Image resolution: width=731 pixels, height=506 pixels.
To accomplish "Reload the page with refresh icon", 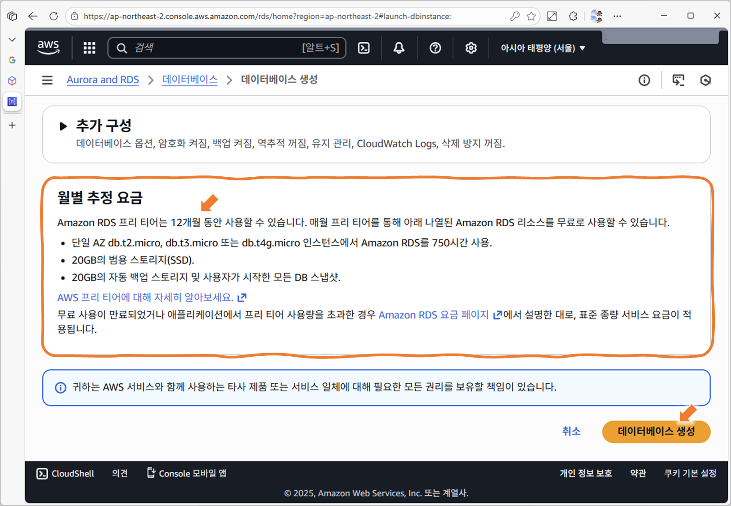I will click(54, 16).
